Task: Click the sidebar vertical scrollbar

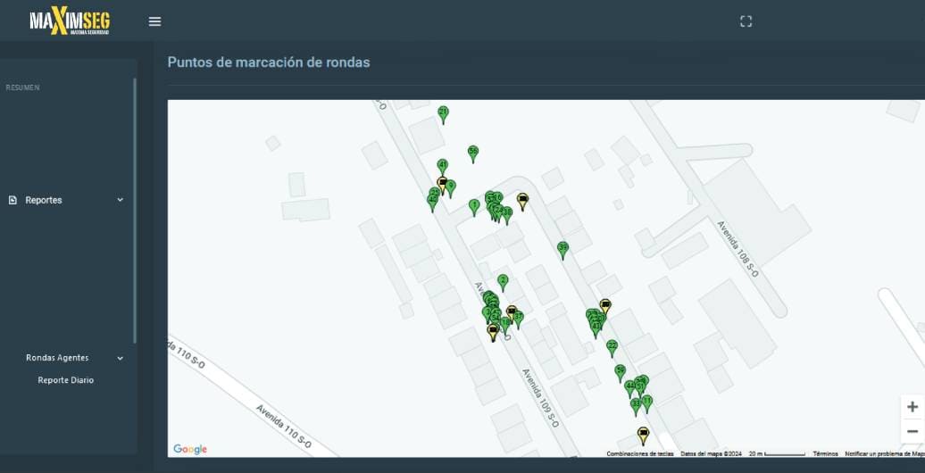Action: click(135, 211)
